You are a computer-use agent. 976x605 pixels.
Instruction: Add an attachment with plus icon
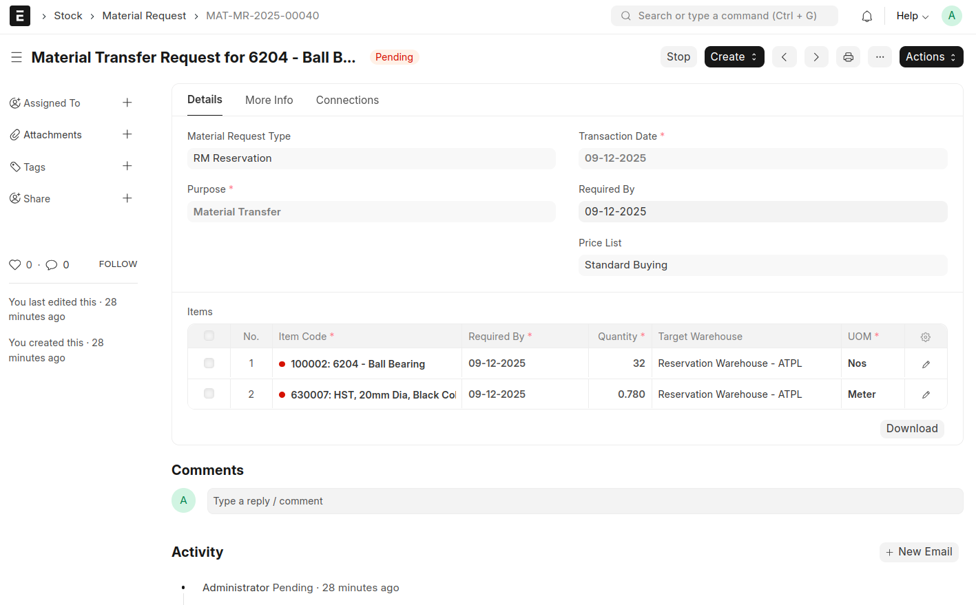pos(127,135)
